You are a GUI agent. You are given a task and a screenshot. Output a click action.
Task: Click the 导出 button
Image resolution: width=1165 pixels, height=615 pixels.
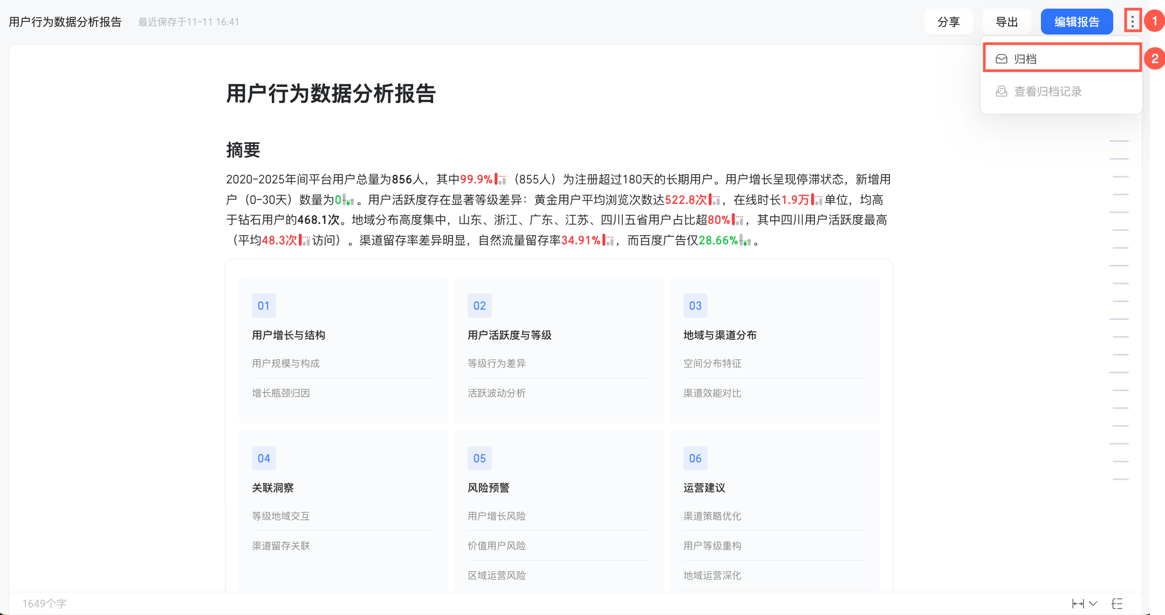(1006, 22)
